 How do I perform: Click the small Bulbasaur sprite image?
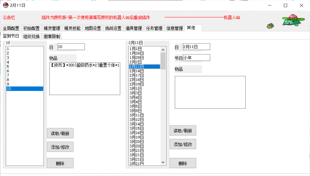click(270, 26)
